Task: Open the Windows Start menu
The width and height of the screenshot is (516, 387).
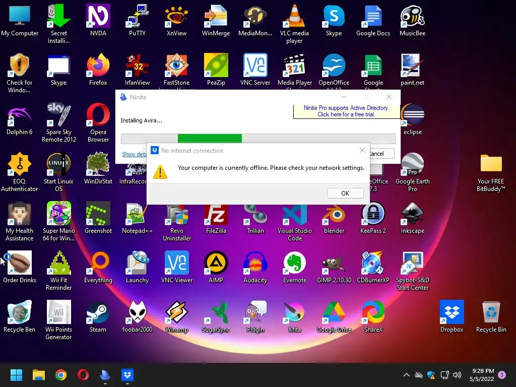Action: (x=16, y=375)
